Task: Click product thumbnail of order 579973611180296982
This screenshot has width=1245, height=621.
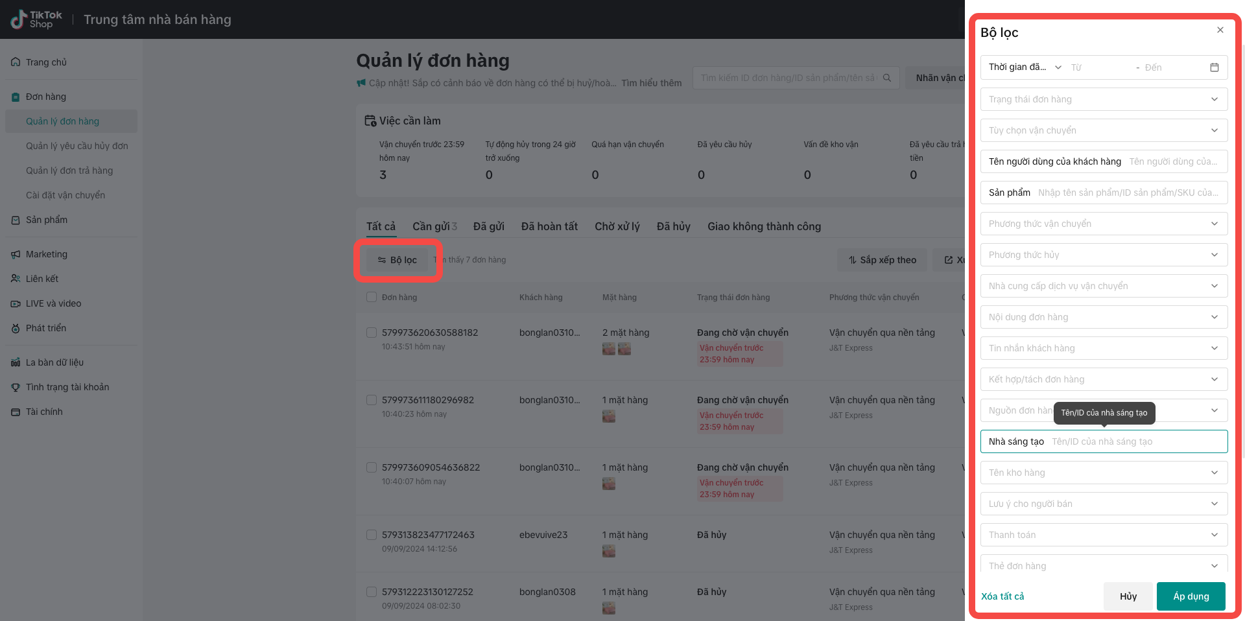Action: tap(608, 416)
